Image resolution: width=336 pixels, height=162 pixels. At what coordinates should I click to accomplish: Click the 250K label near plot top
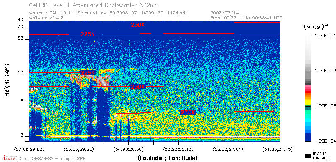coord(138,25)
